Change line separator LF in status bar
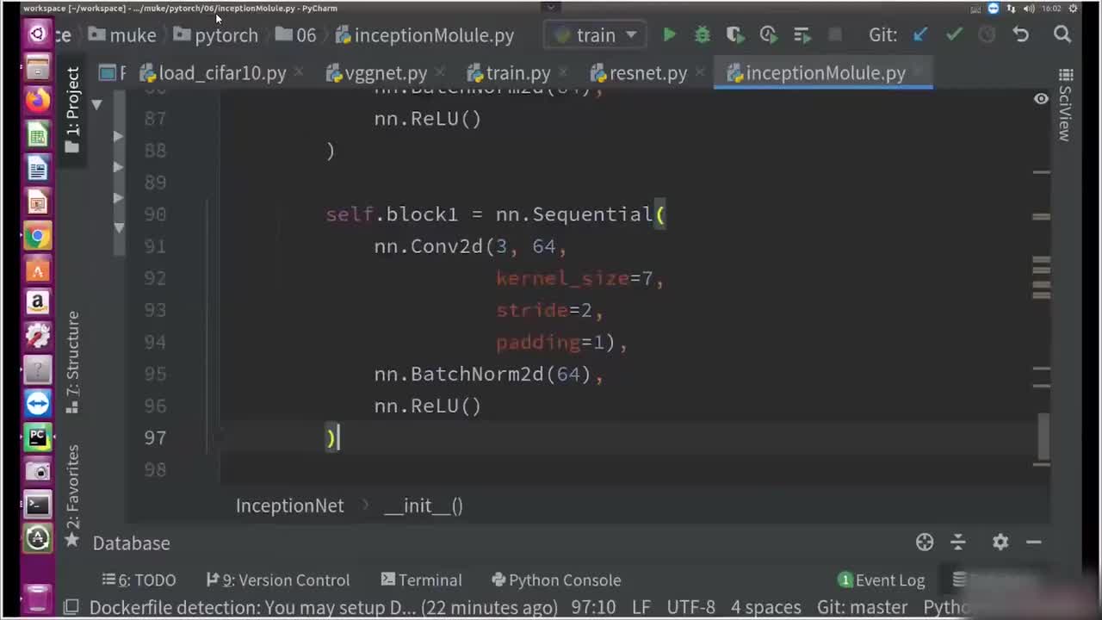Screen dimensions: 1102x620 [x=641, y=607]
